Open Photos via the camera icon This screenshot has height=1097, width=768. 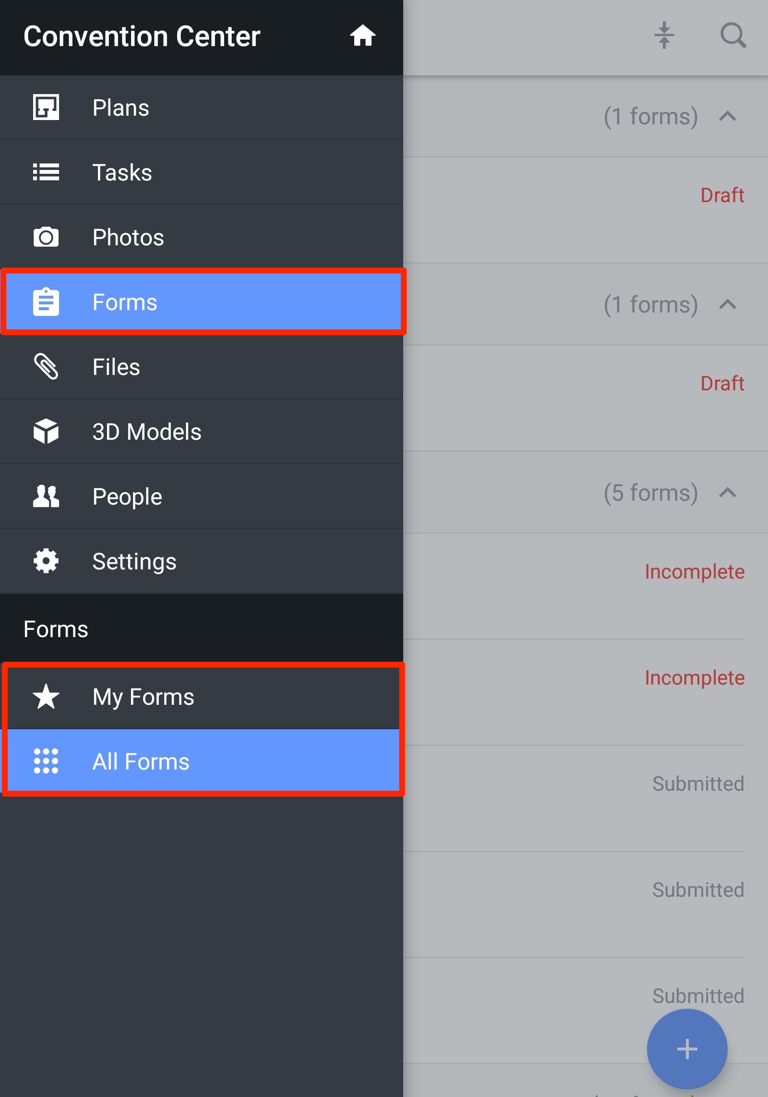pyautogui.click(x=46, y=237)
